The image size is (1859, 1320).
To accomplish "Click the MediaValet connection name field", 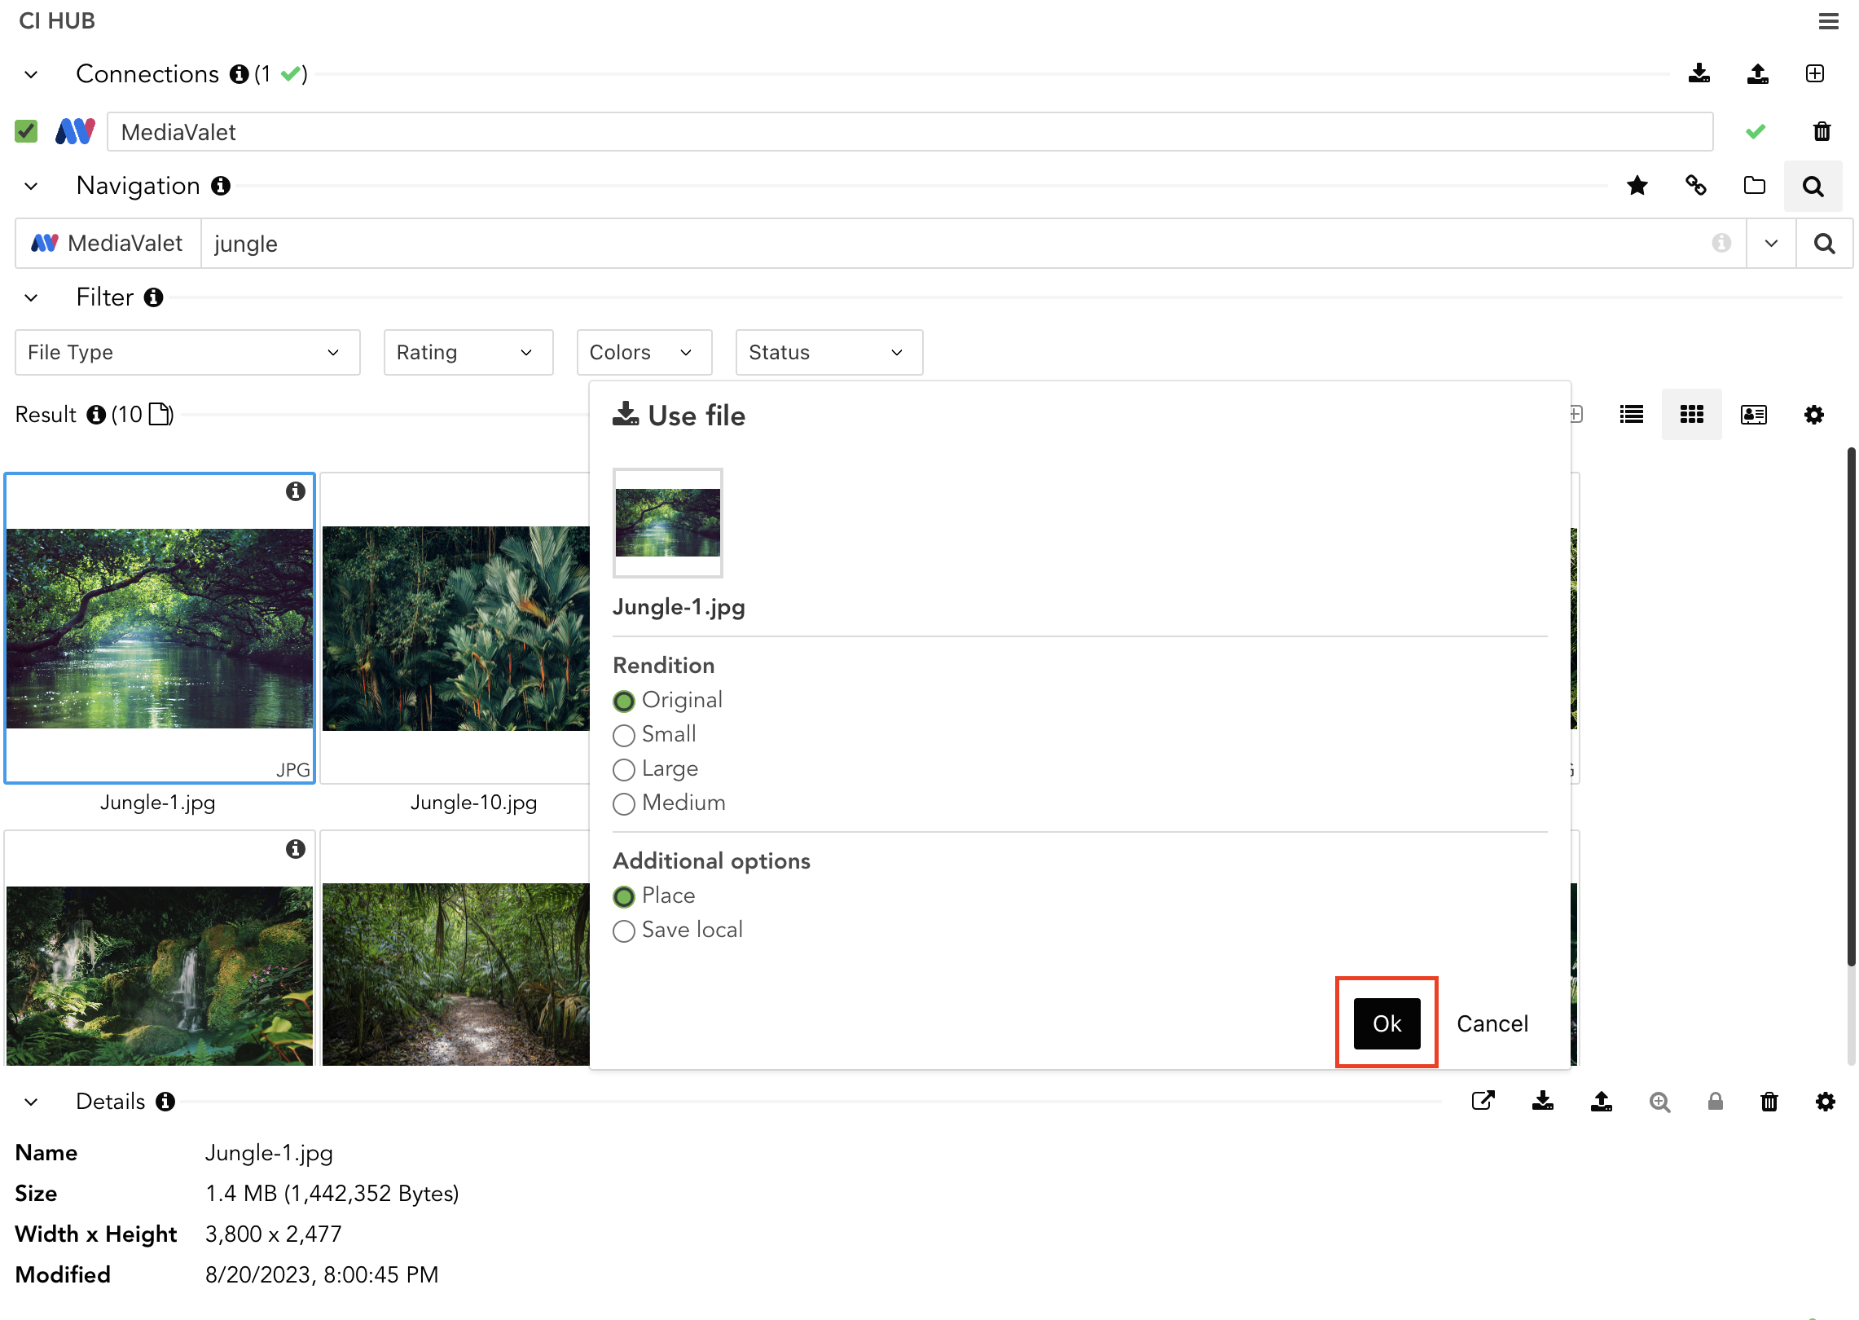I will (x=910, y=131).
